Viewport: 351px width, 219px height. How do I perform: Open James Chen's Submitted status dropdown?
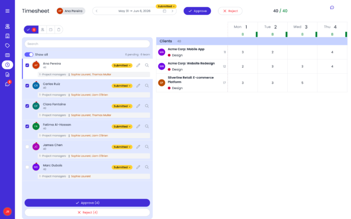click(122, 147)
